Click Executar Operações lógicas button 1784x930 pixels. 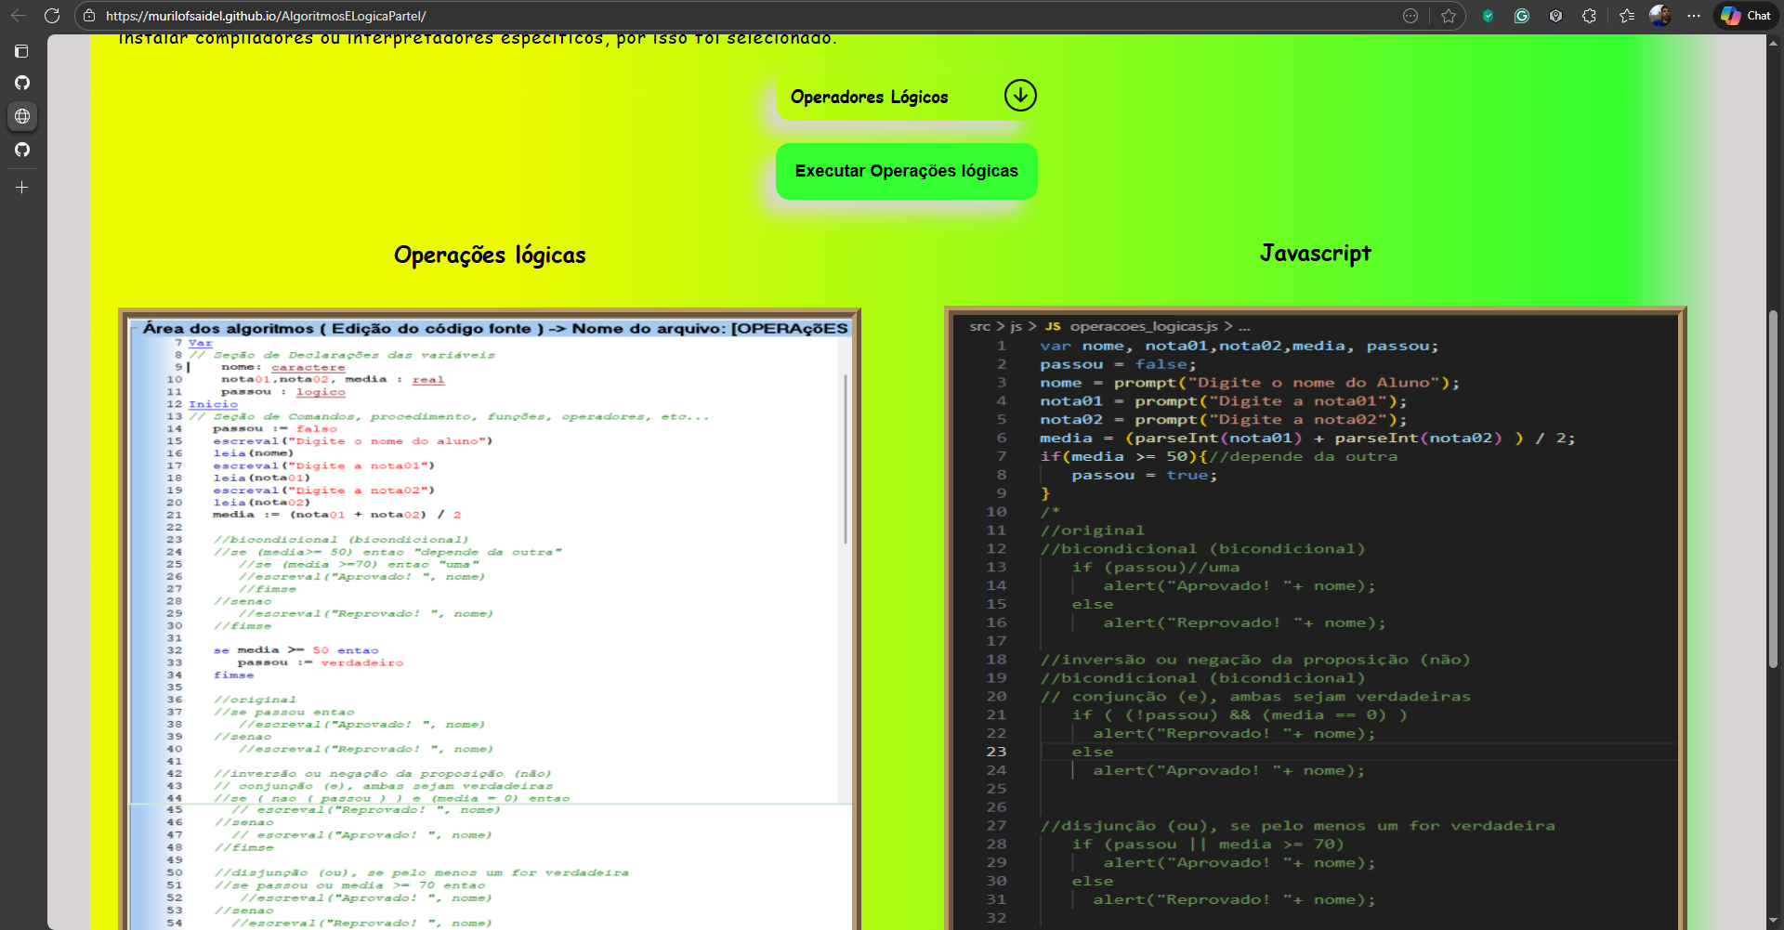pyautogui.click(x=907, y=171)
